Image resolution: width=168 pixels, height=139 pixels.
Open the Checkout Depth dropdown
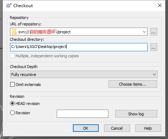(84, 75)
